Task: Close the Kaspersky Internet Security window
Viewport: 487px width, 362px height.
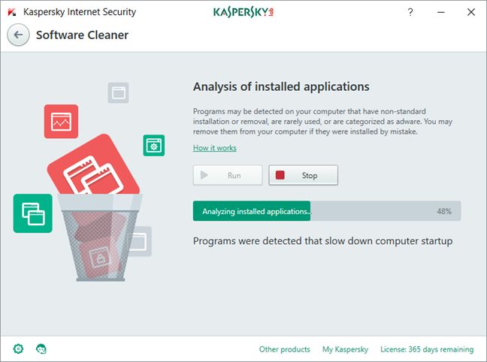Action: click(x=471, y=12)
